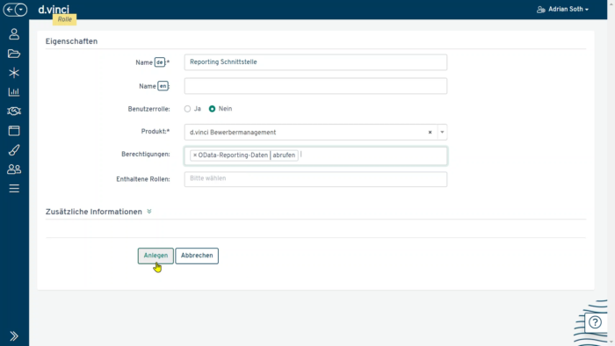The width and height of the screenshot is (615, 346).
Task: Click the back arrow navigation icon
Action: (x=10, y=10)
